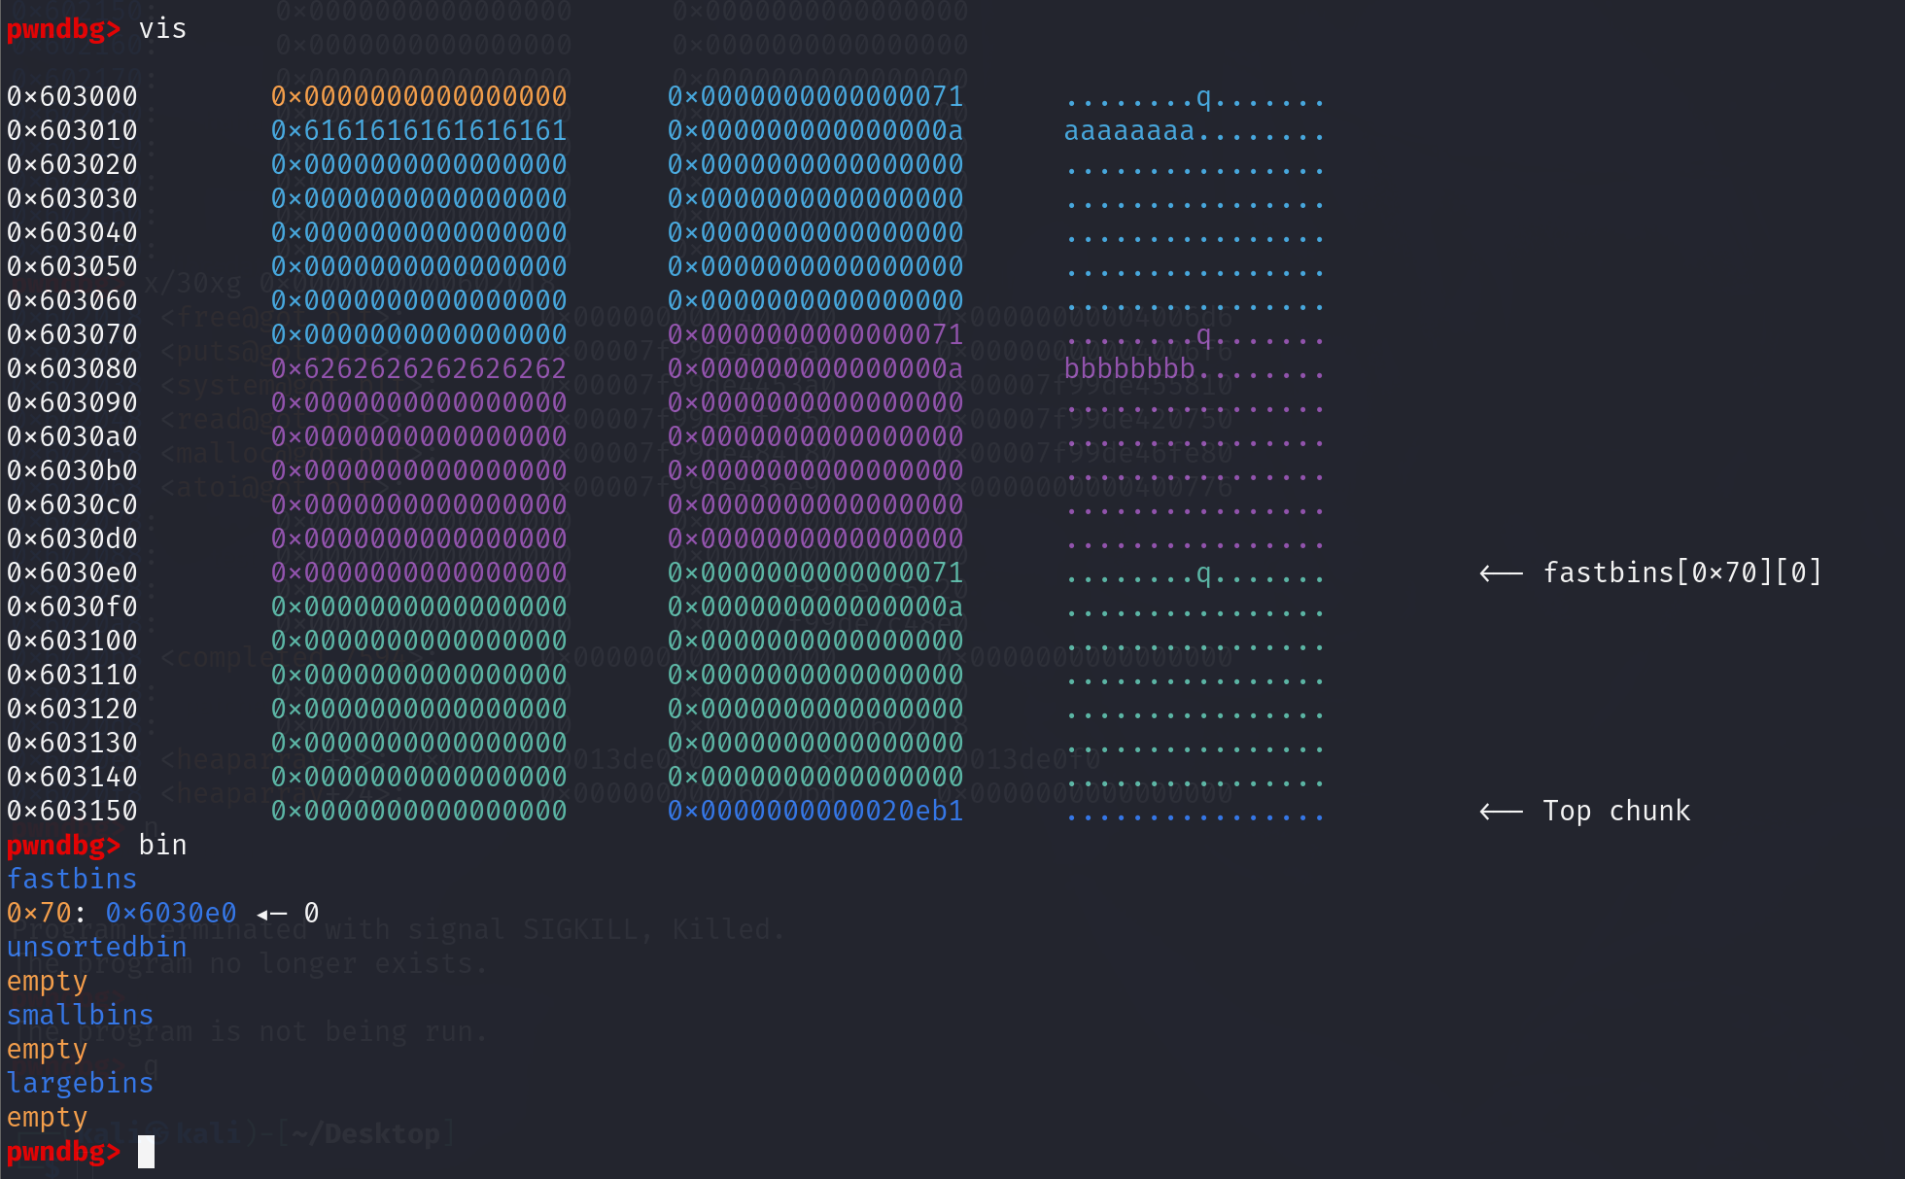
Task: Click the top chunk size 0x0000000000020eb1
Action: point(815,811)
